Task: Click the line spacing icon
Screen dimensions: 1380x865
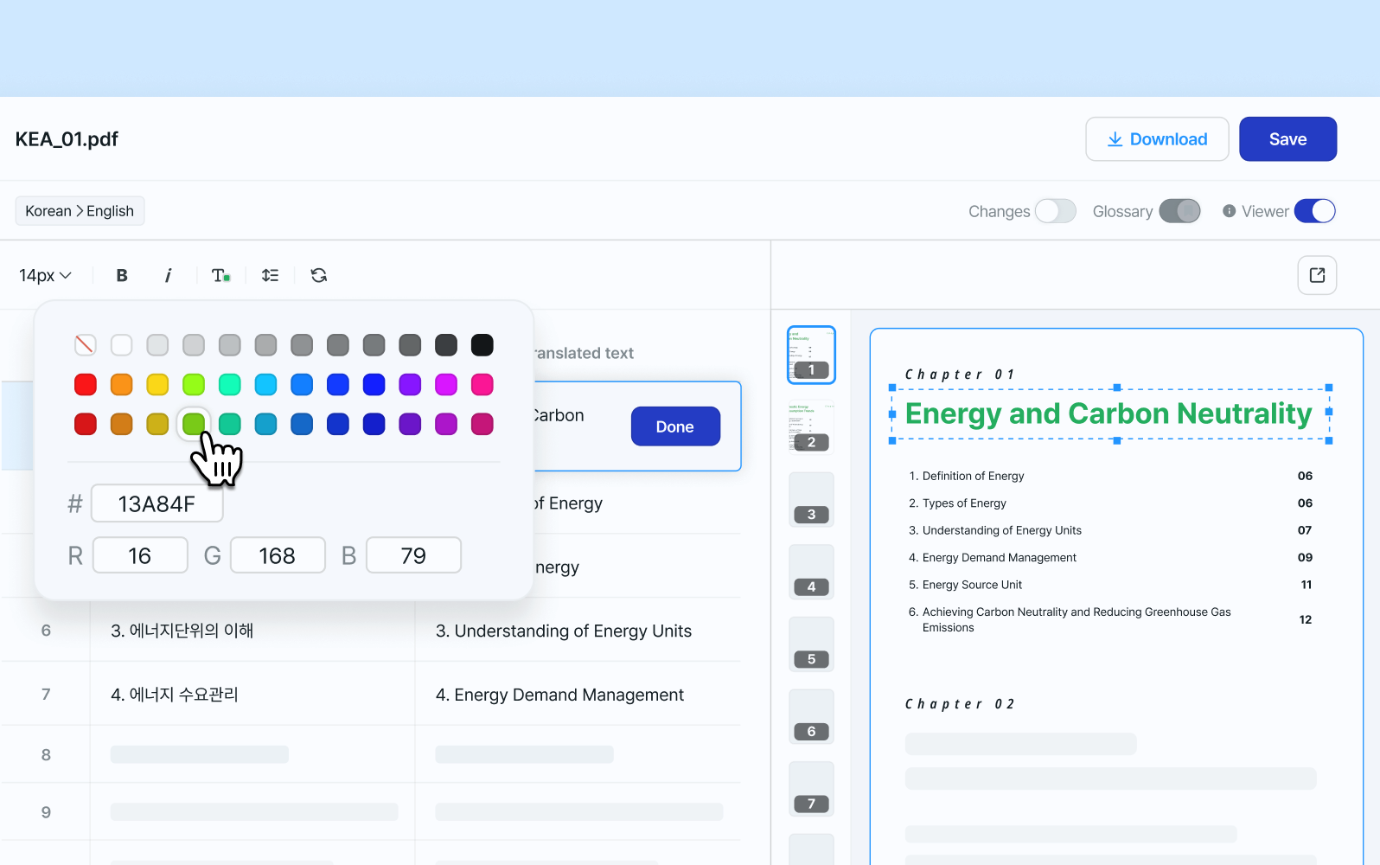Action: point(270,275)
